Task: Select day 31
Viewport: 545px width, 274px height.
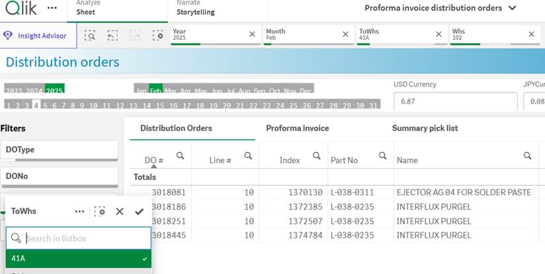Action: [373, 104]
